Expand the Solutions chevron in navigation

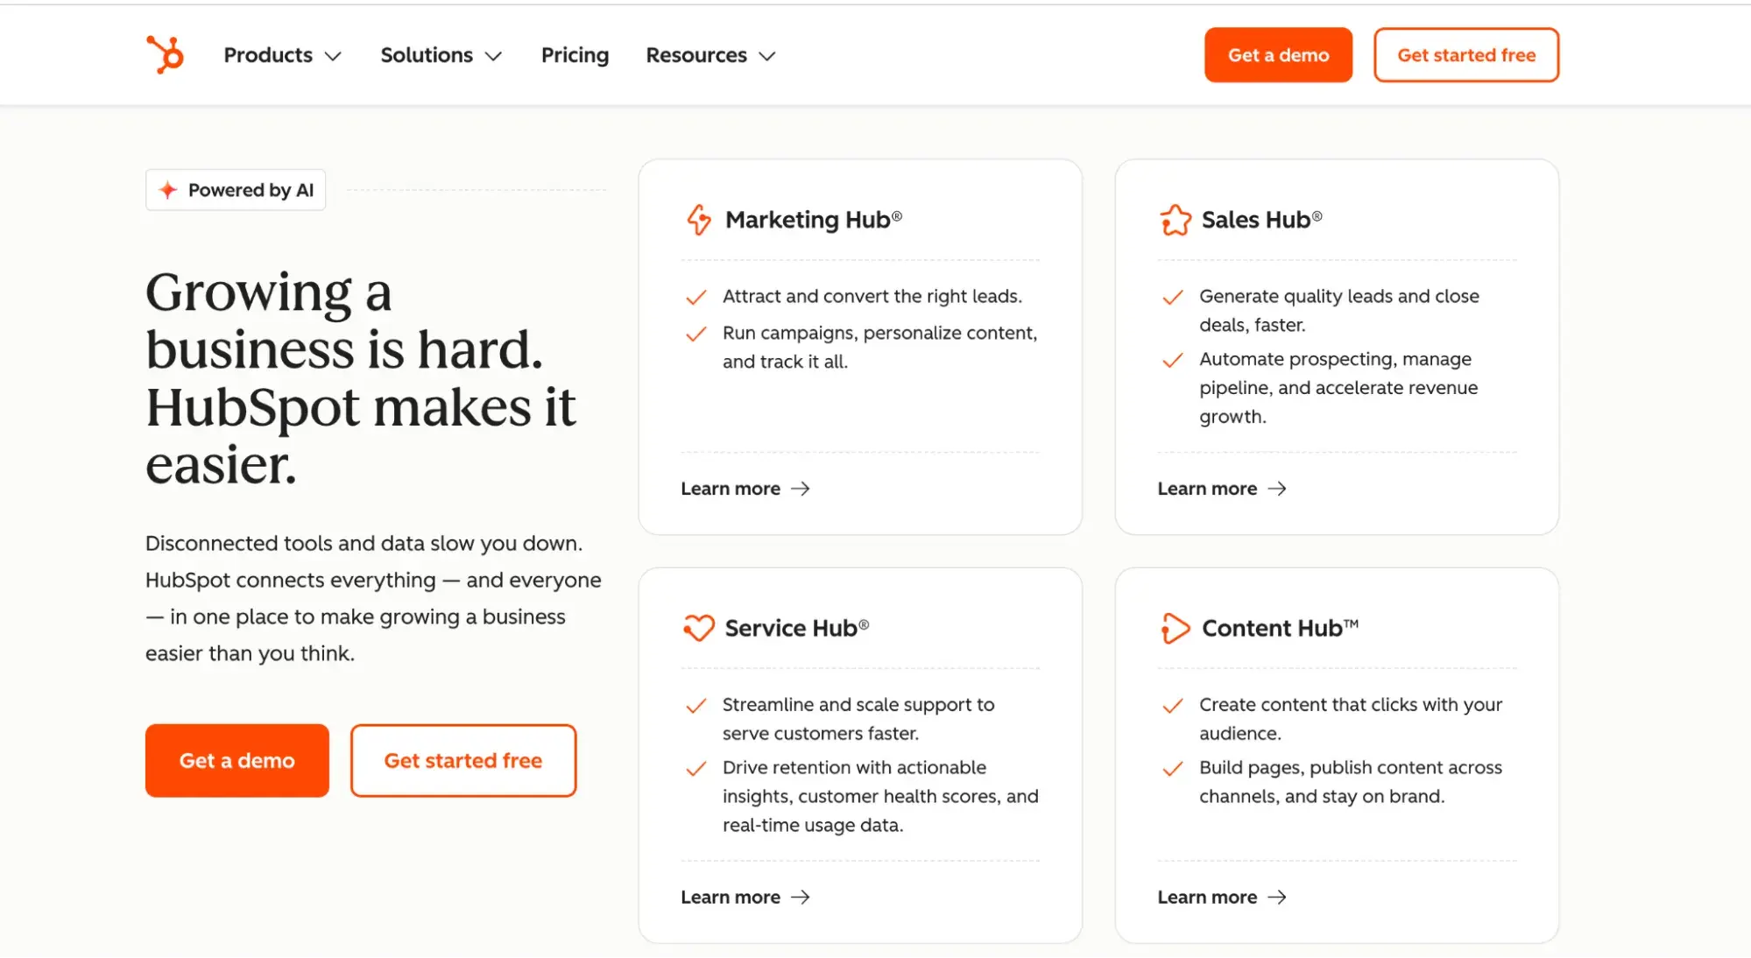494,56
